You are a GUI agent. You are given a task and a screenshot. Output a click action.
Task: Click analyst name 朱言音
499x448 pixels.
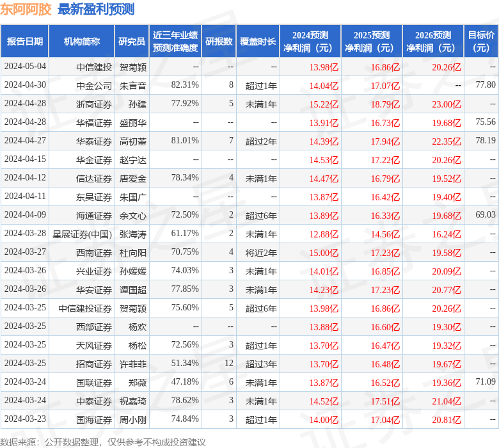[132, 86]
